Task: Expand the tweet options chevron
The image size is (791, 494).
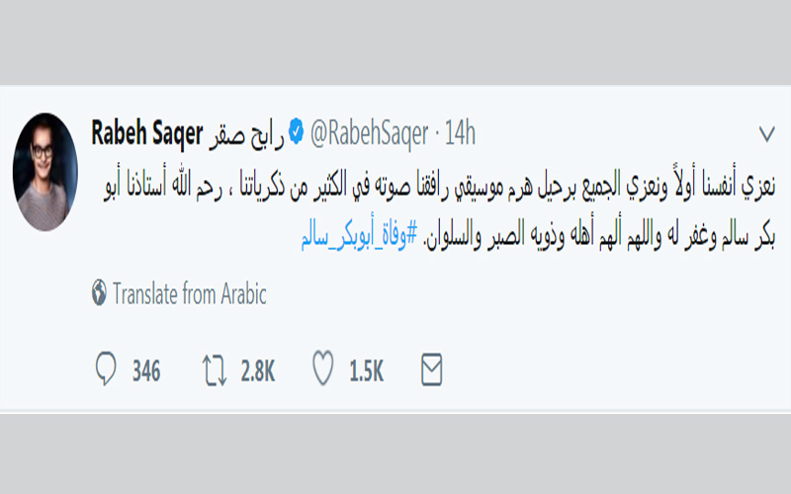Action: pos(766,133)
